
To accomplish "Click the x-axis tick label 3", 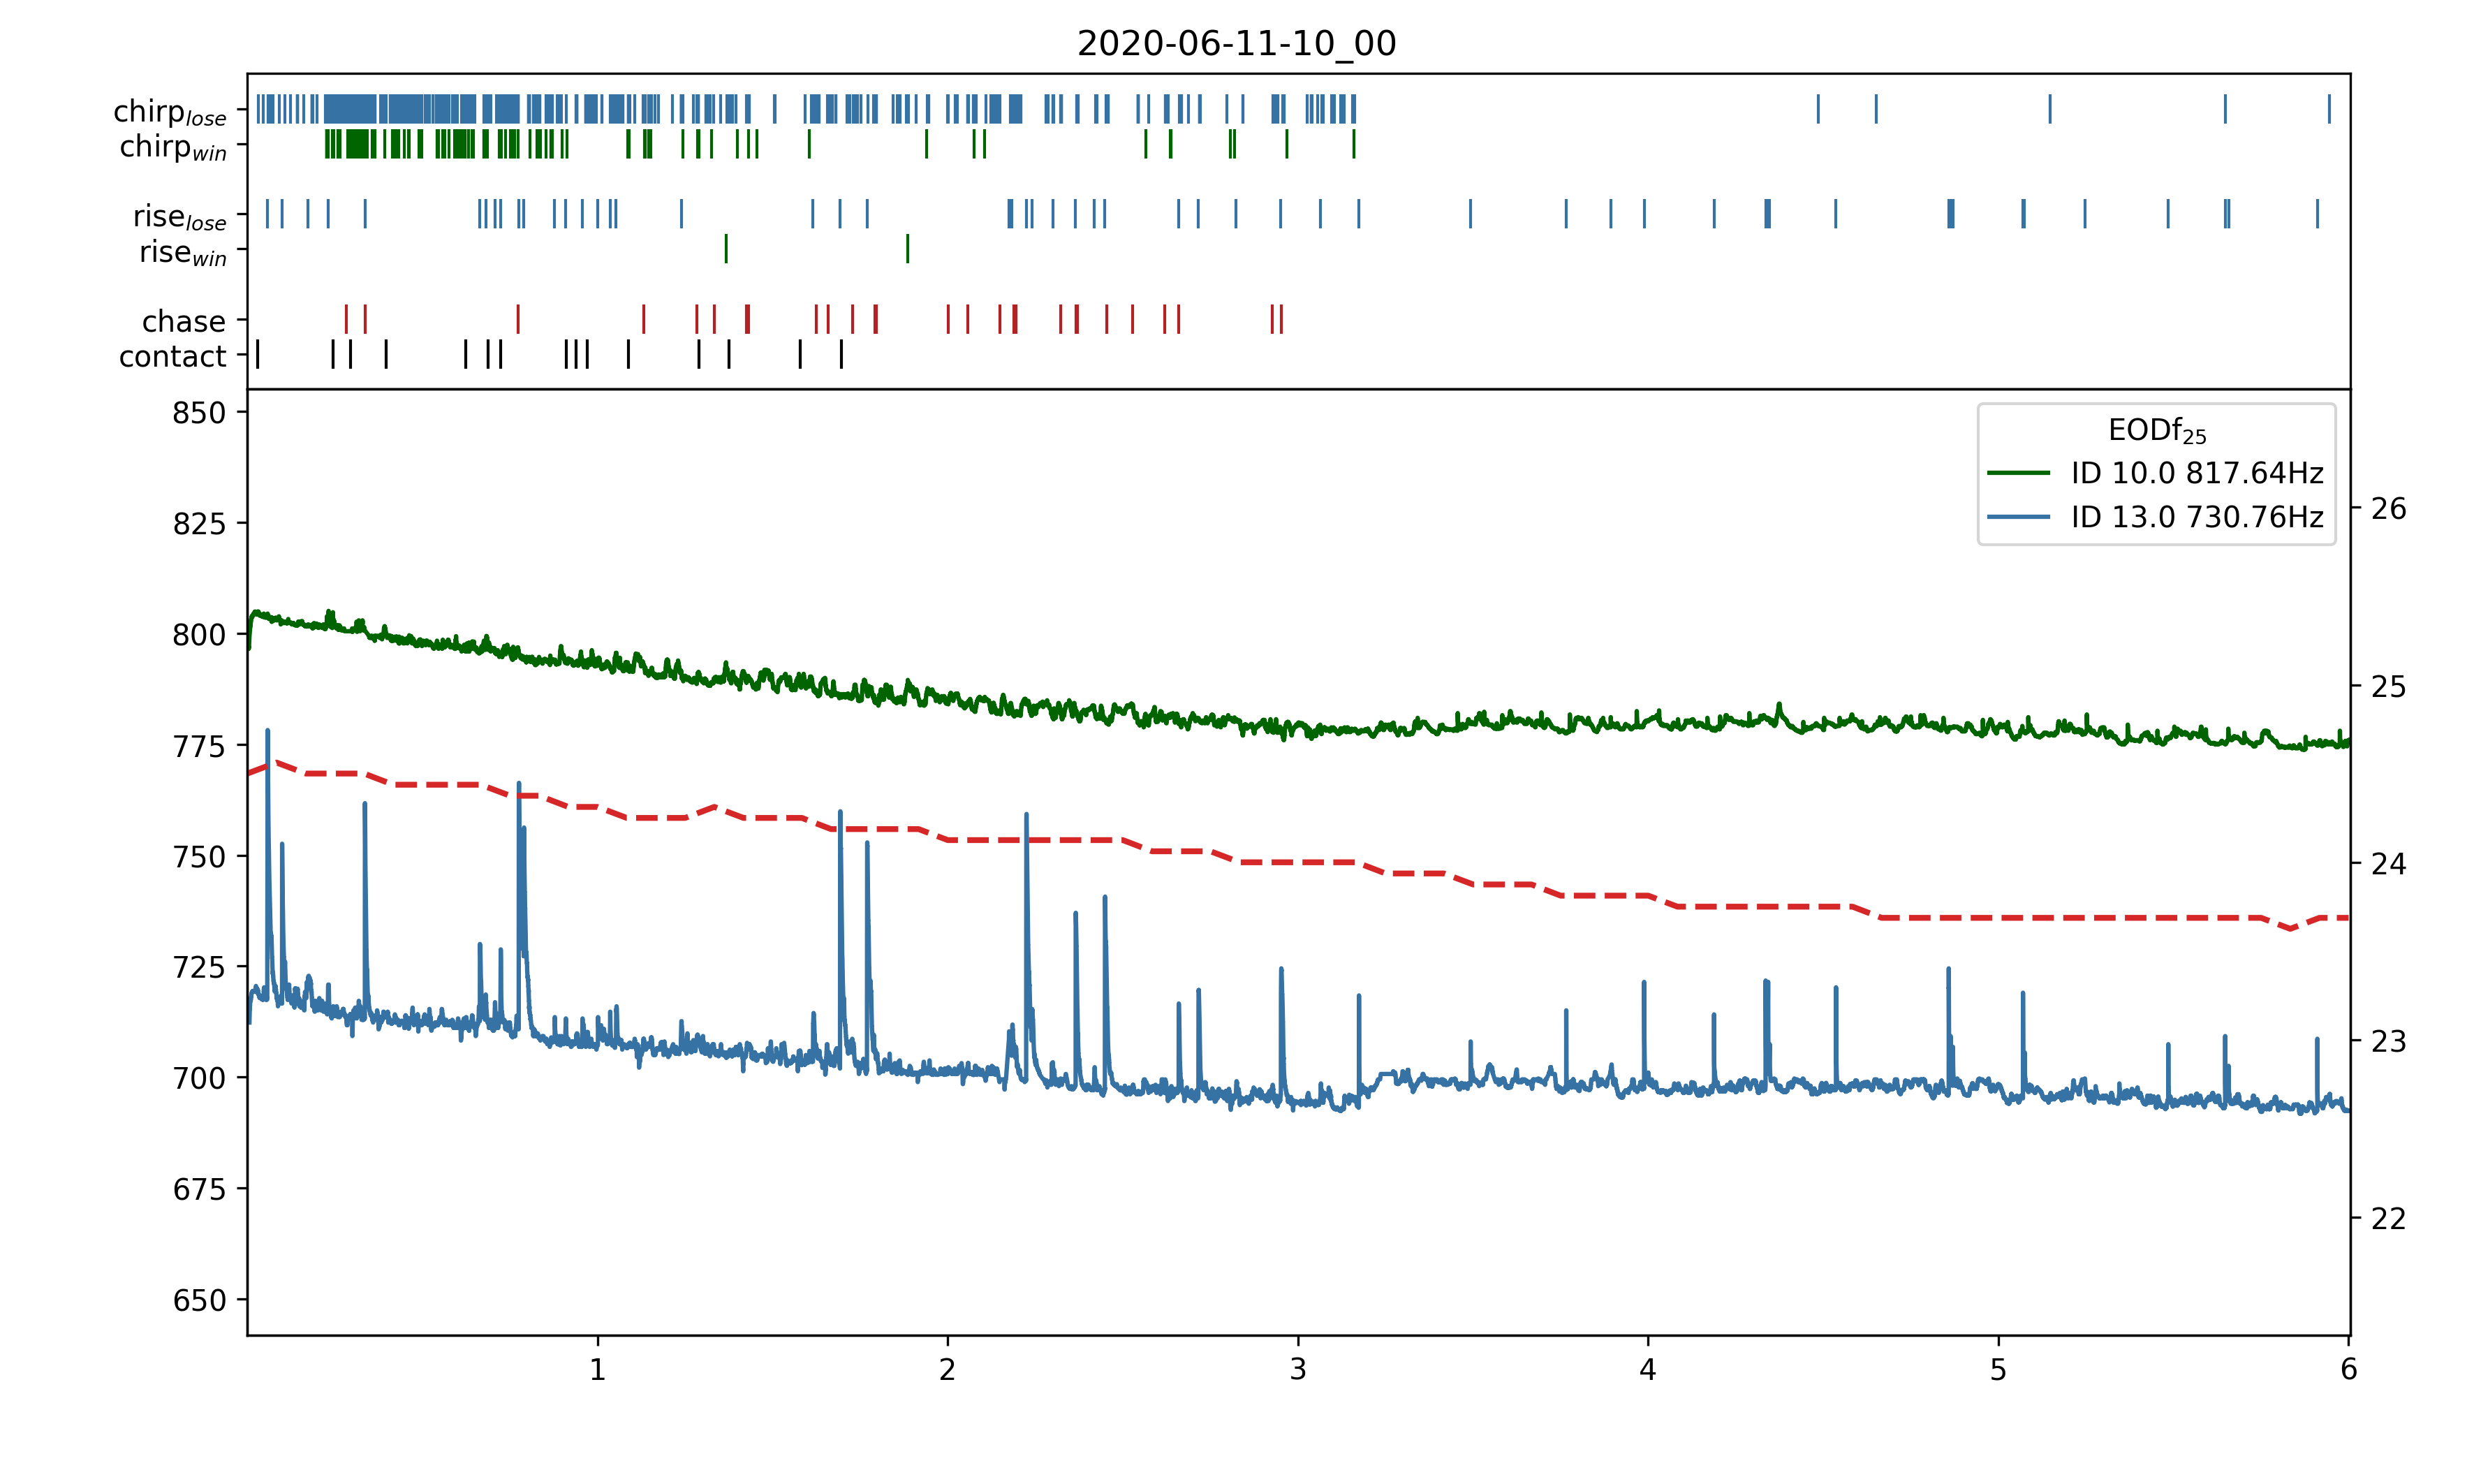I will [1297, 1369].
